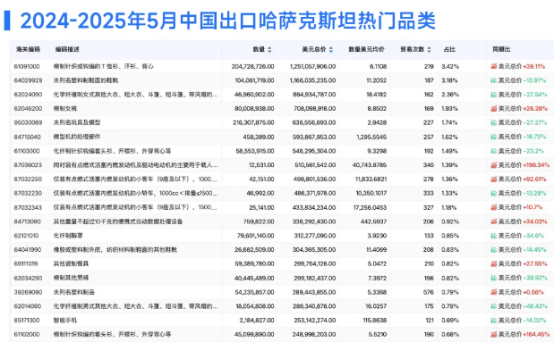Click trend chart icon in row 64029929
The height and width of the screenshot is (342, 554).
[x=493, y=80]
